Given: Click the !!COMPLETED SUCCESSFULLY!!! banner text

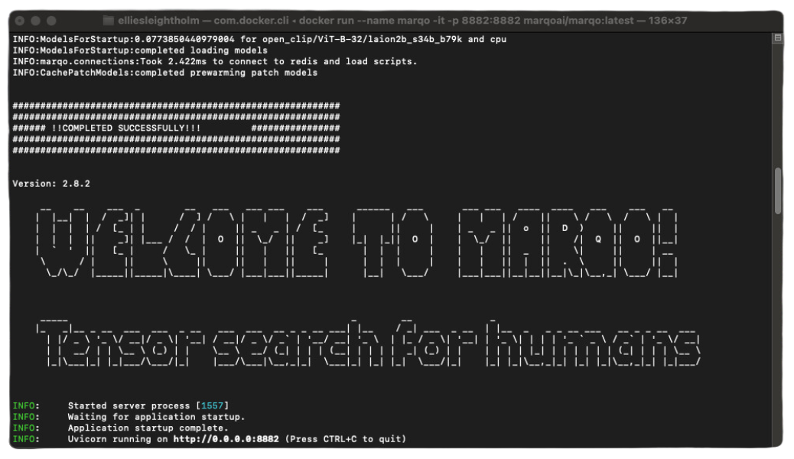Looking at the screenshot, I should tap(126, 128).
